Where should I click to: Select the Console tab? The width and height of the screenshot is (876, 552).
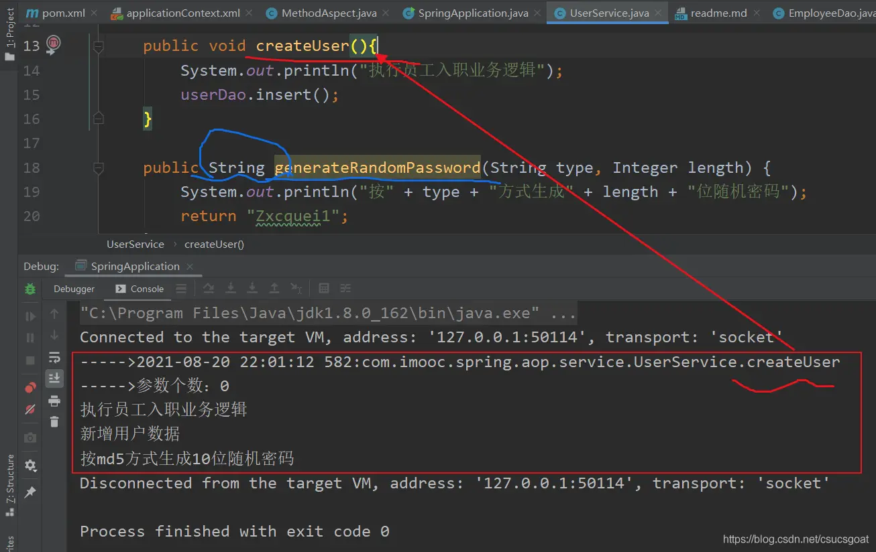(140, 289)
